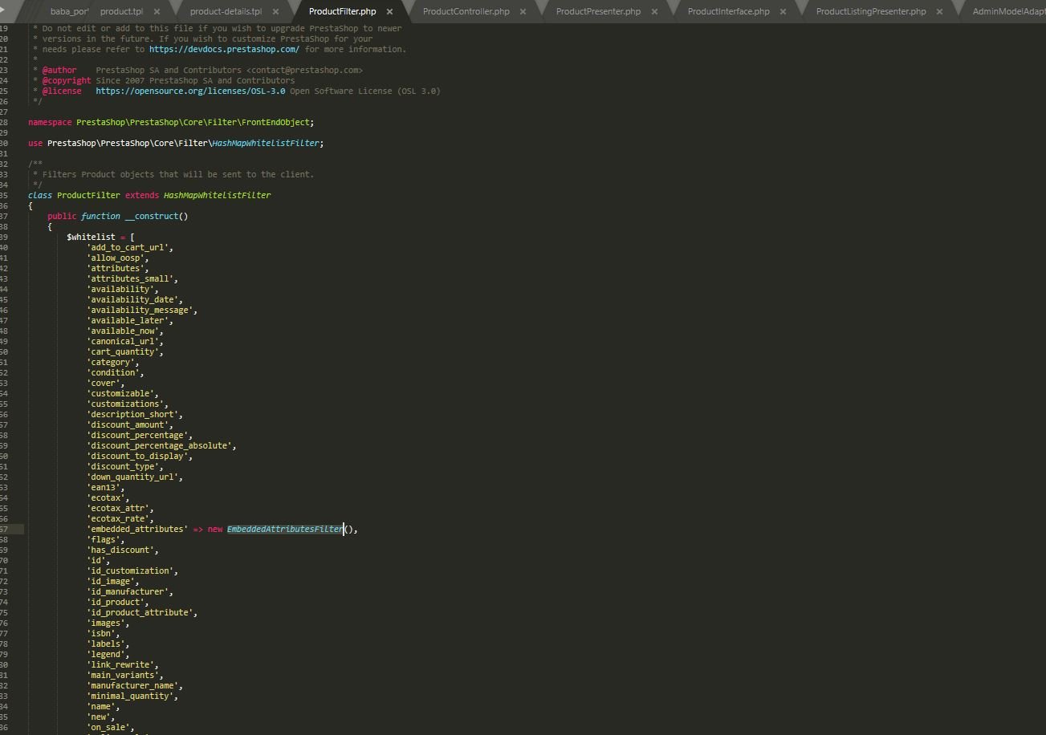The height and width of the screenshot is (735, 1046).
Task: Click the devdocs.prestashop.com URL in the comment
Action: click(224, 50)
